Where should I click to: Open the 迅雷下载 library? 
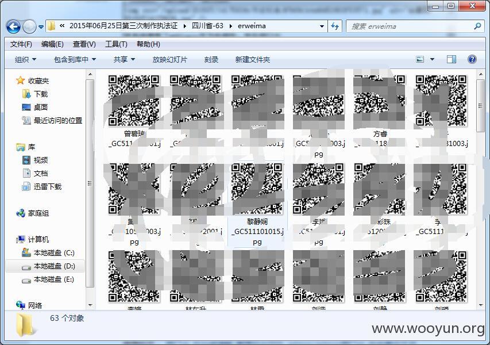[x=48, y=186]
